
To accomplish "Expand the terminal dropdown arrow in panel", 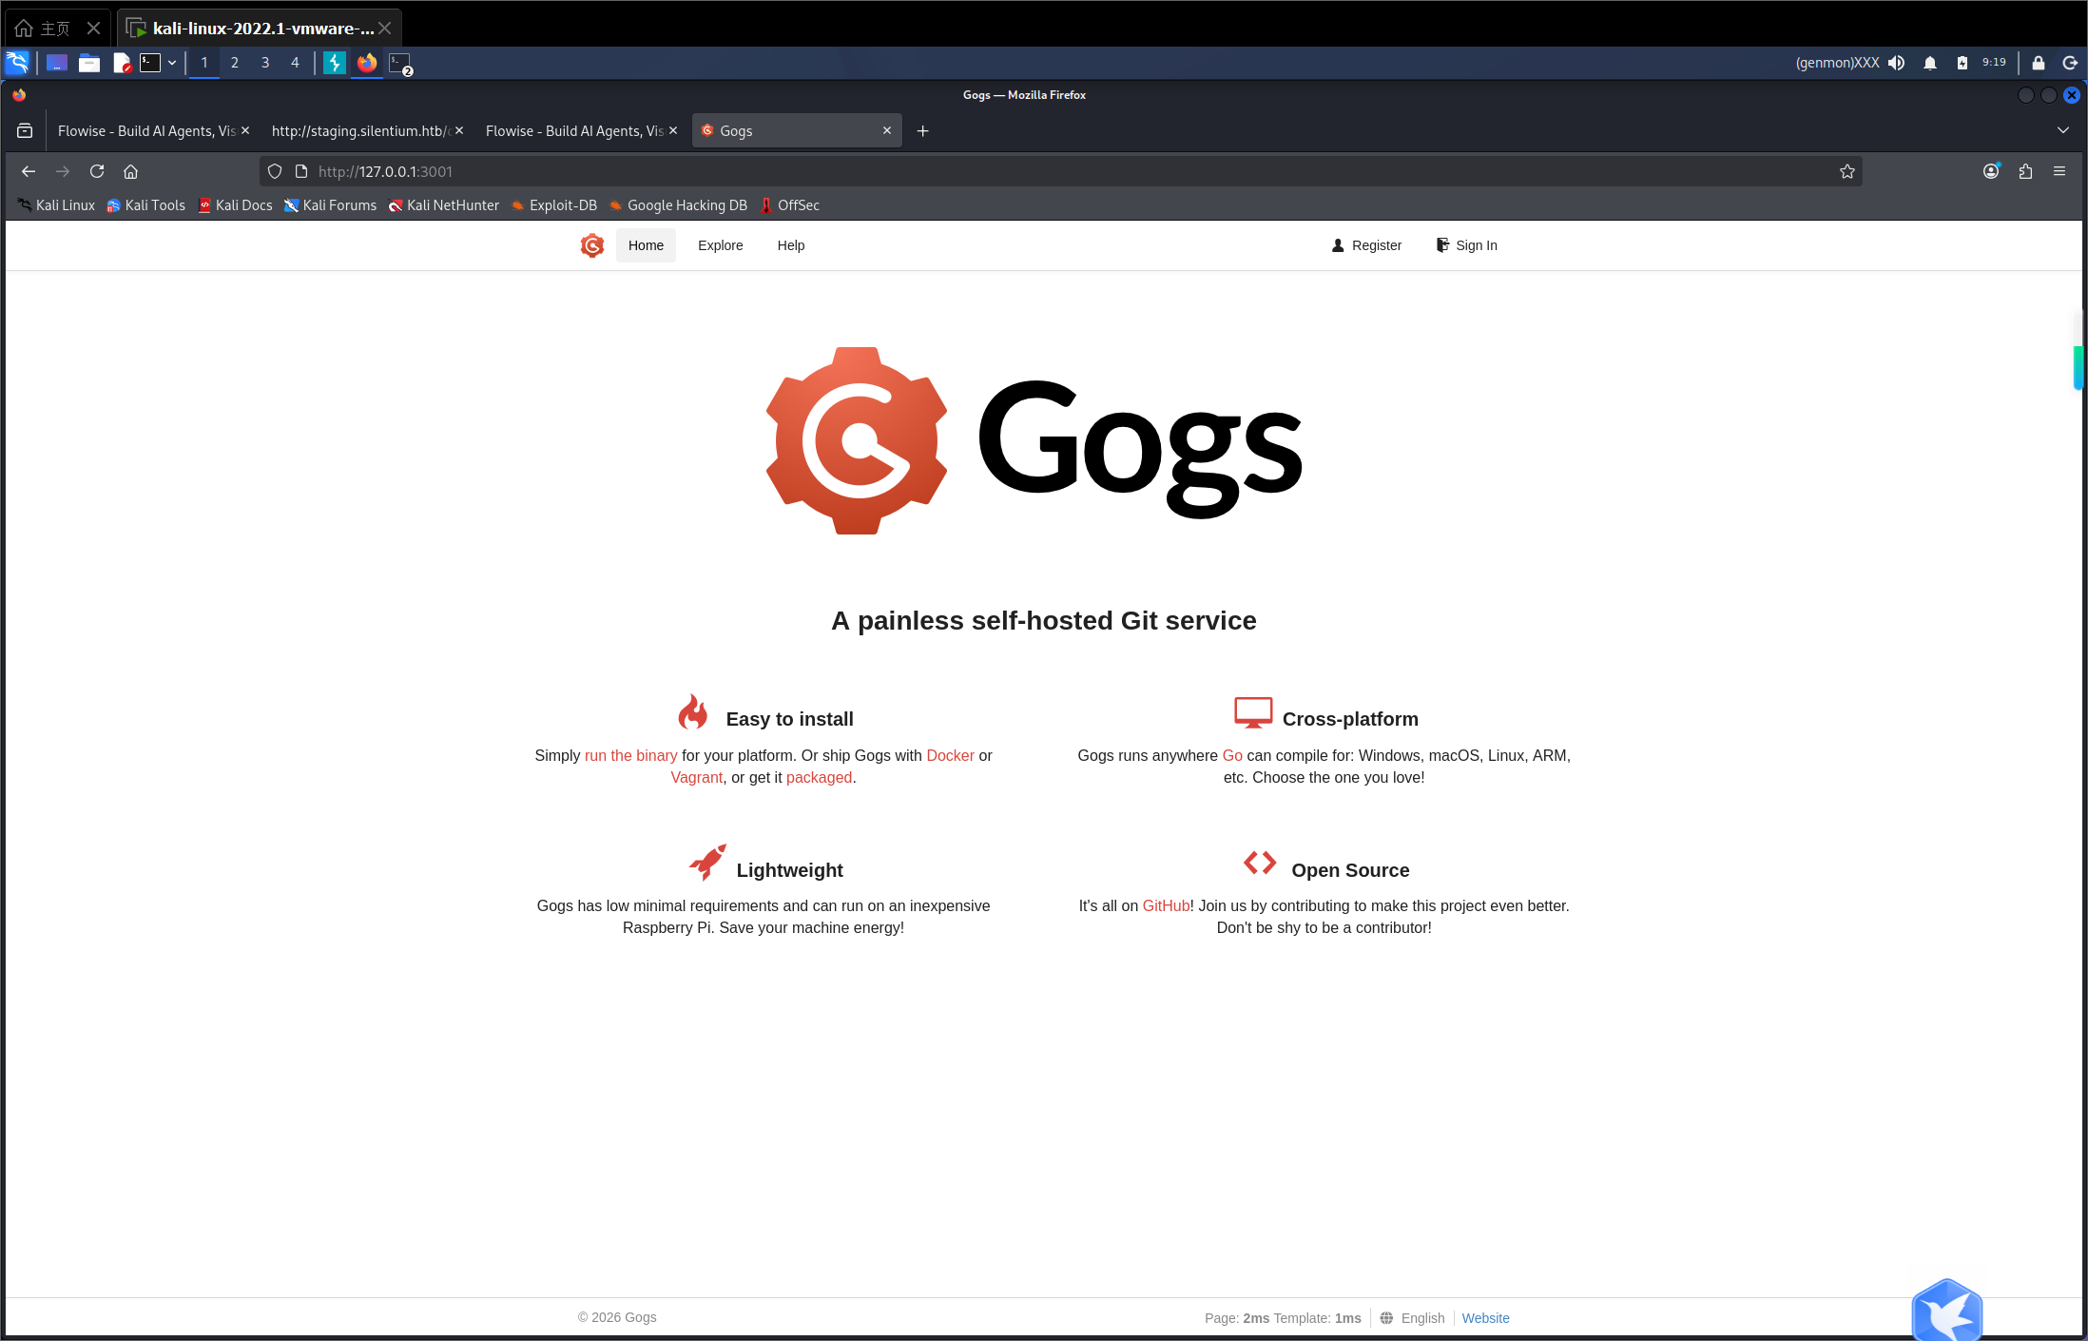I will (x=172, y=63).
